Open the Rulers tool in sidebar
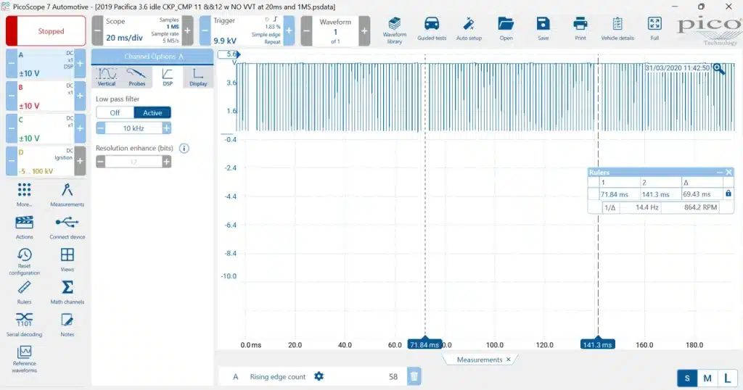This screenshot has height=390, width=743. [24, 293]
